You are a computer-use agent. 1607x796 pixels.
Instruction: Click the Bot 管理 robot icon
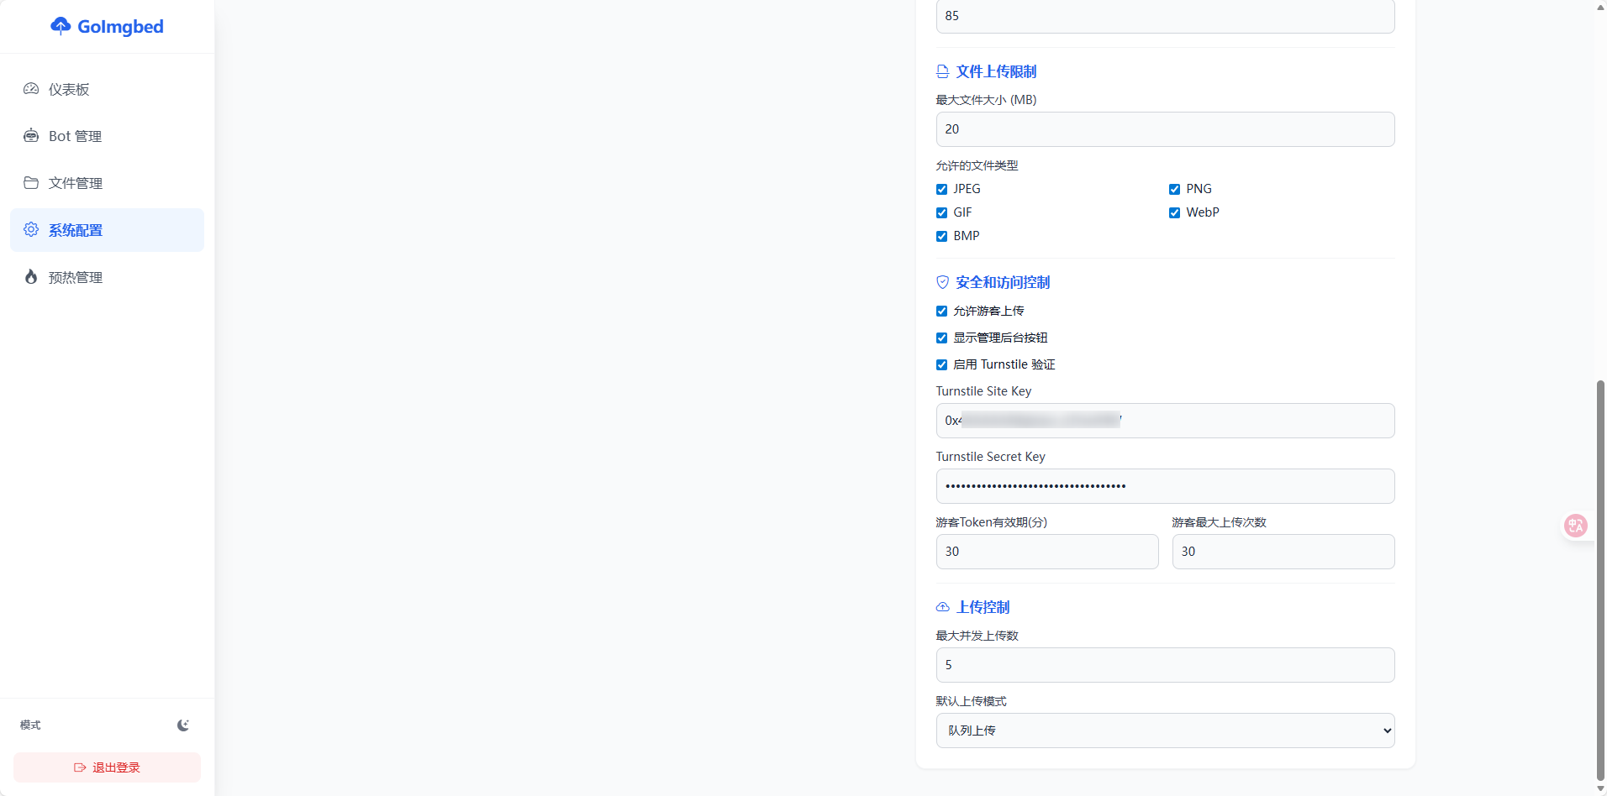[x=31, y=136]
